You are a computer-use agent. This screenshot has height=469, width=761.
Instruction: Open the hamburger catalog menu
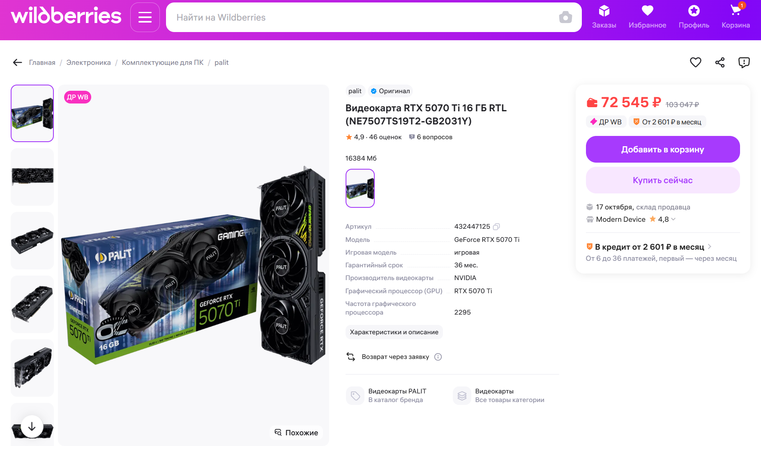pos(145,17)
